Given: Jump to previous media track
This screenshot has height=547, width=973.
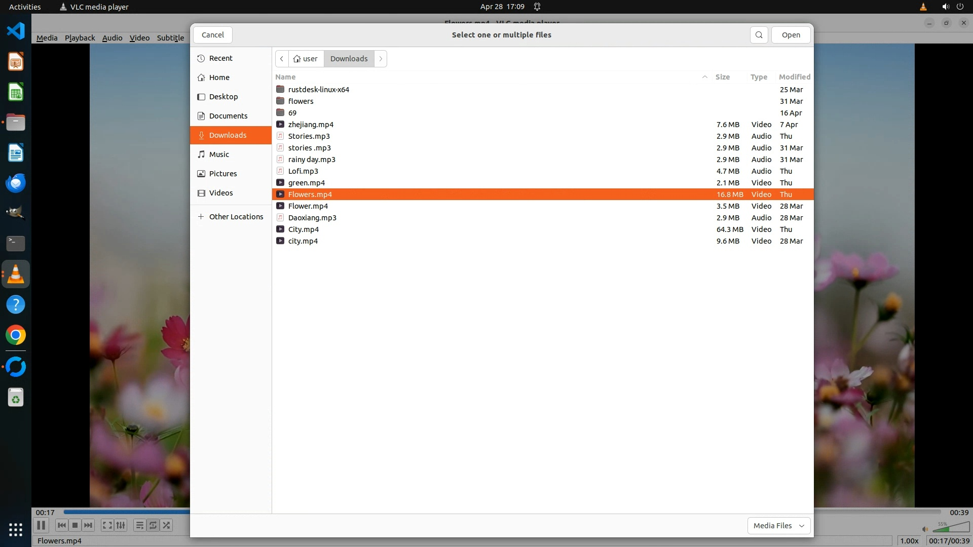Looking at the screenshot, I should click(x=61, y=525).
